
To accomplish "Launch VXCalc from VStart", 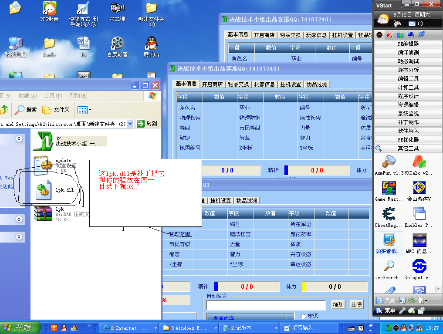I will pos(419,165).
